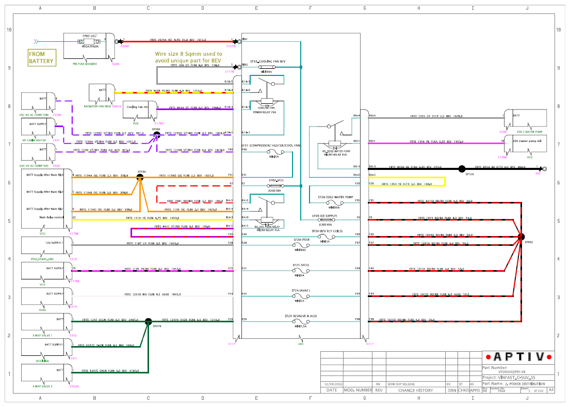
Task: Select the EF33 cooling fan fuse symbol
Action: (267, 67)
